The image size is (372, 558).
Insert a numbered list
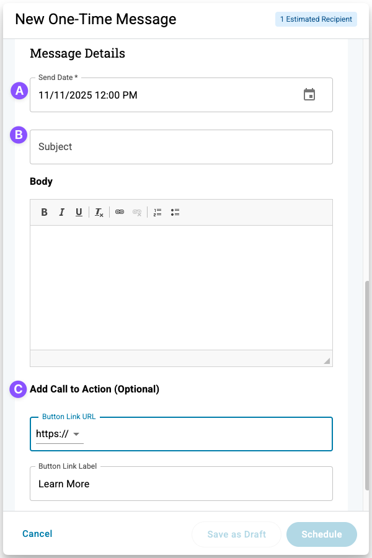(157, 212)
